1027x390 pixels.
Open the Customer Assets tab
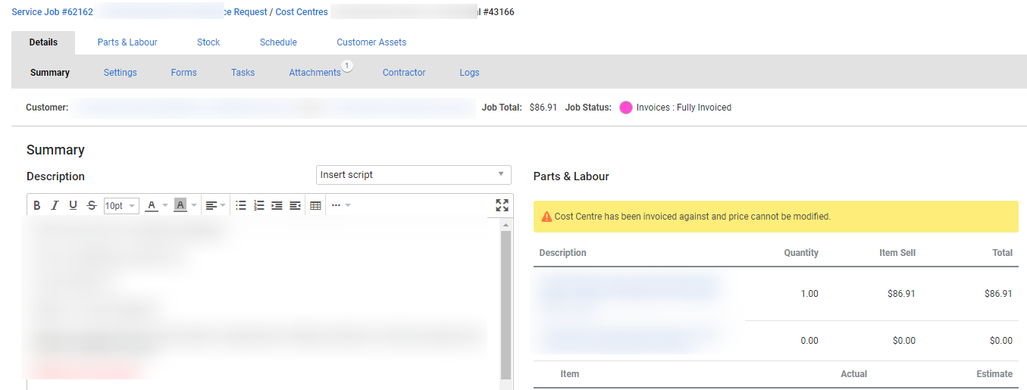coord(371,42)
